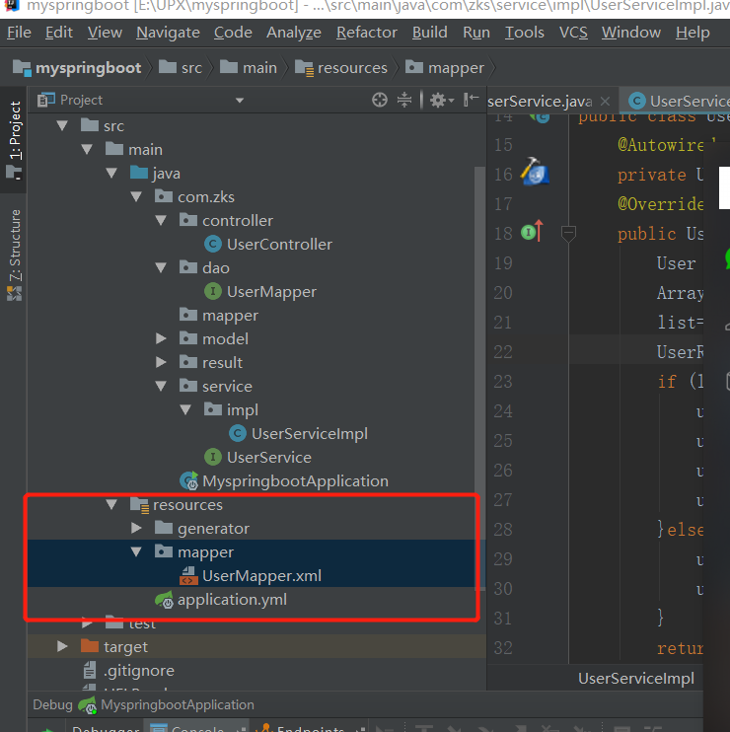This screenshot has width=730, height=732.
Task: Collapse the src folder arrow
Action: (x=62, y=125)
